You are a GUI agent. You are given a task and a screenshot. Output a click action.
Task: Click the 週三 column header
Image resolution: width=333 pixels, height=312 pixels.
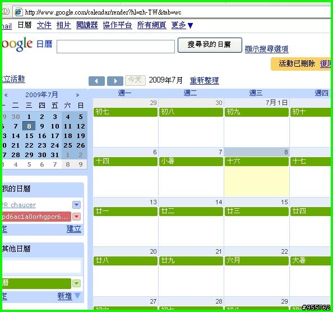pyautogui.click(x=256, y=93)
